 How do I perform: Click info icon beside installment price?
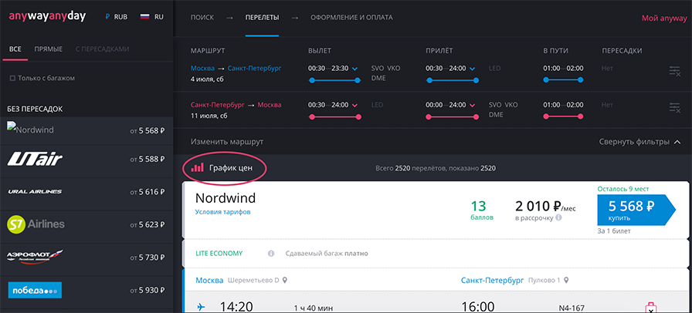(x=558, y=217)
